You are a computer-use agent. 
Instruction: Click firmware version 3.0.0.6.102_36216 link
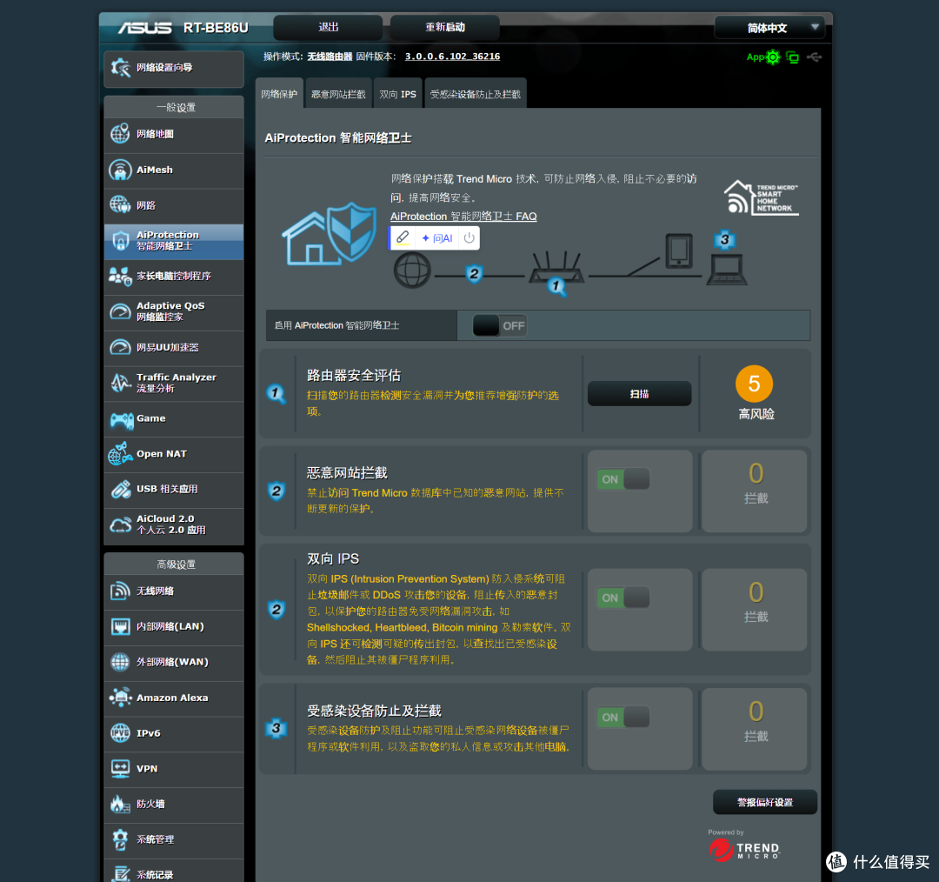tap(452, 57)
